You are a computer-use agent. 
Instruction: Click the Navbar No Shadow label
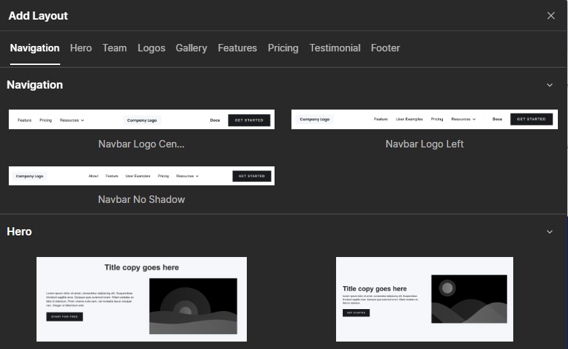(x=141, y=200)
